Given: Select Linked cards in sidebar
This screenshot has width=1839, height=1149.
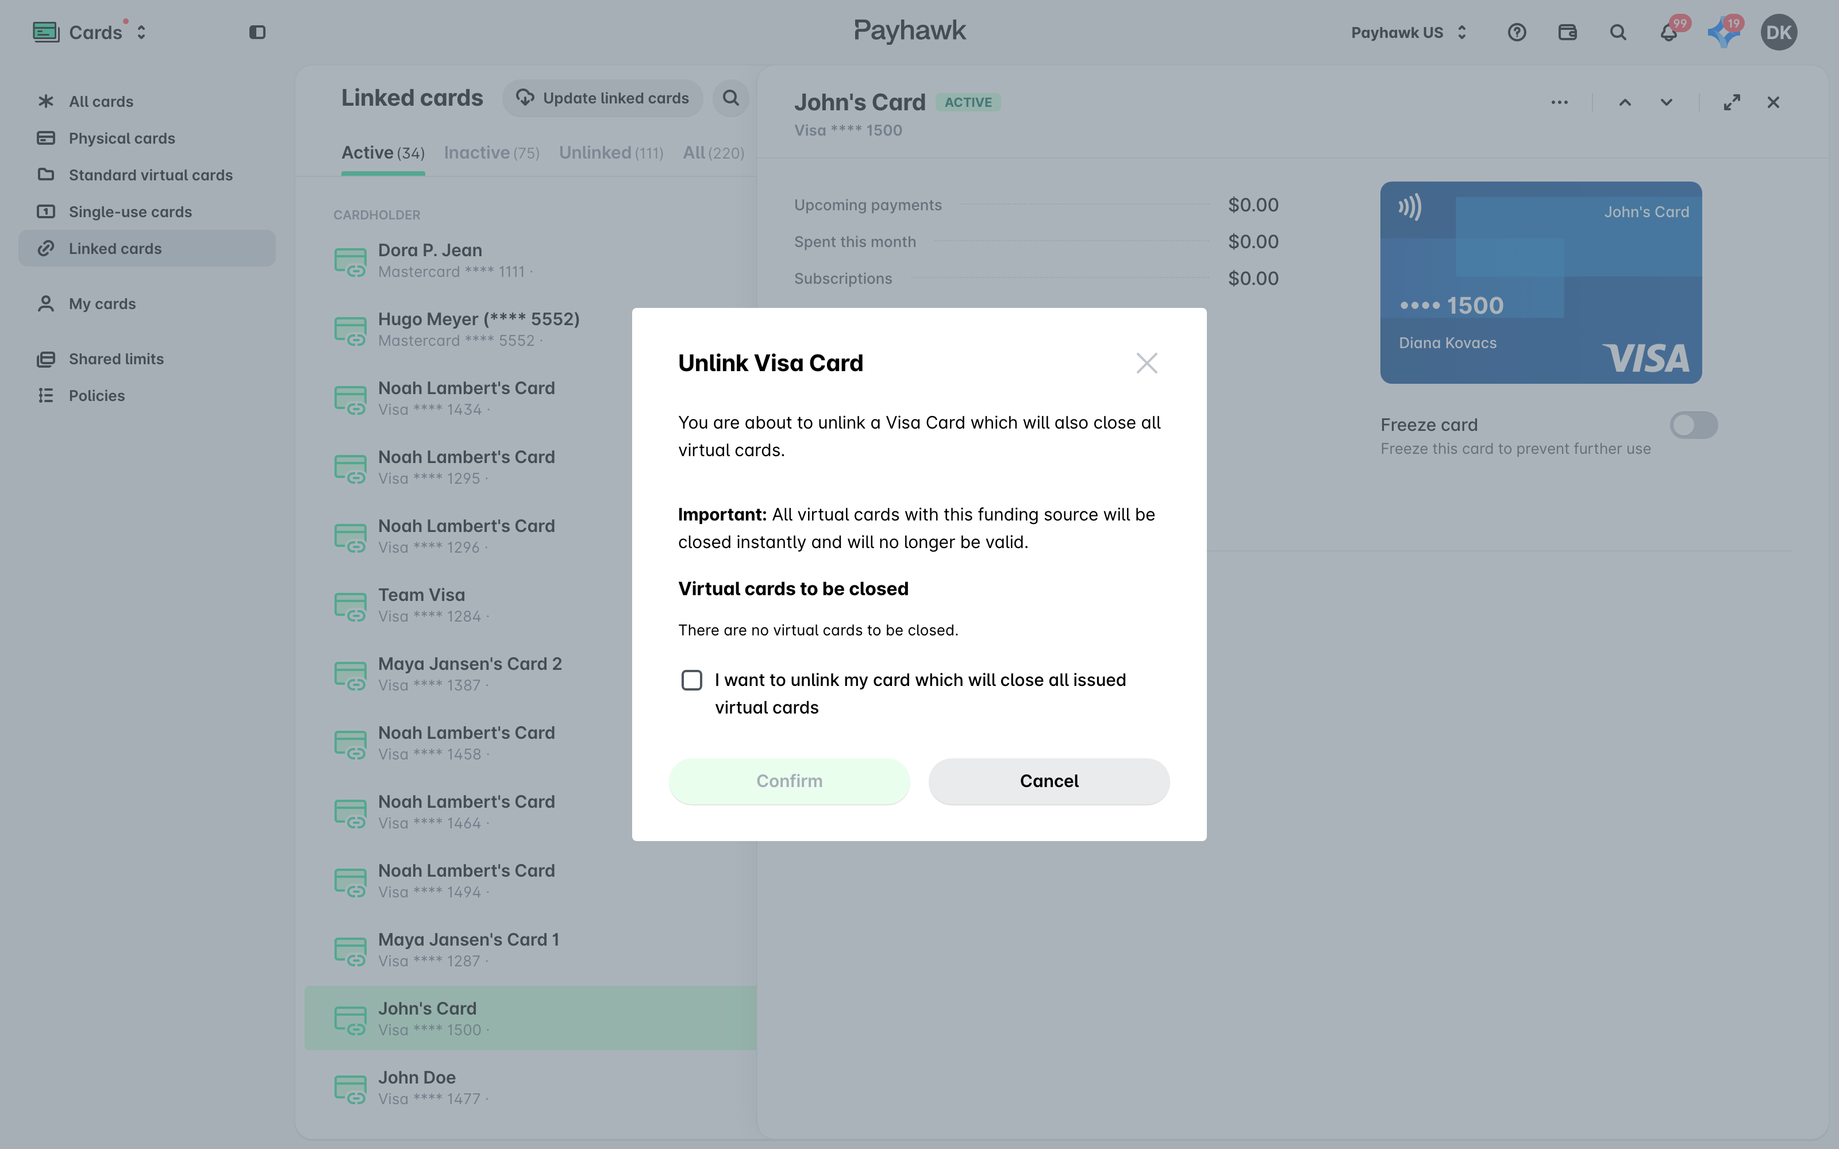Looking at the screenshot, I should tap(147, 249).
